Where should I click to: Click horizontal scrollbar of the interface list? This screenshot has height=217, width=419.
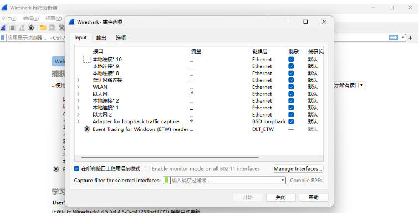[x=170, y=157]
